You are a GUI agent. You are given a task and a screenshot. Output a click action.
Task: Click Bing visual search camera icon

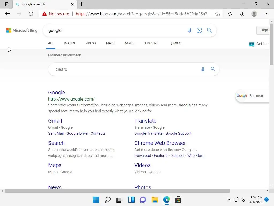199,30
